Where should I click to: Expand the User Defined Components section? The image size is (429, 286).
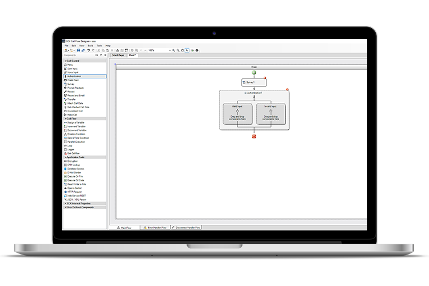[x=65, y=207]
